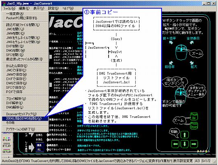Click the JacConvert title bar app icon
This screenshot has width=218, height=165.
[x=4, y=3]
